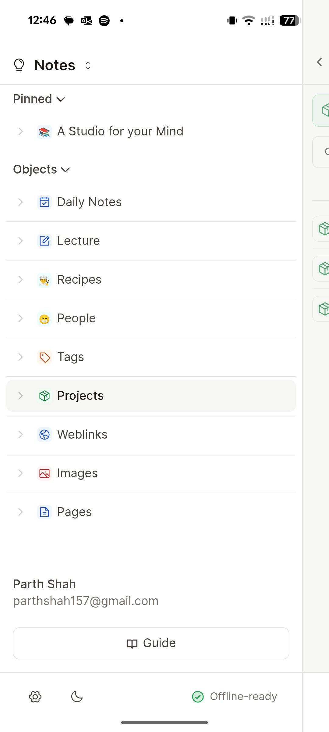Select the Pages entry in the sidebar
329x732 pixels.
(74, 512)
